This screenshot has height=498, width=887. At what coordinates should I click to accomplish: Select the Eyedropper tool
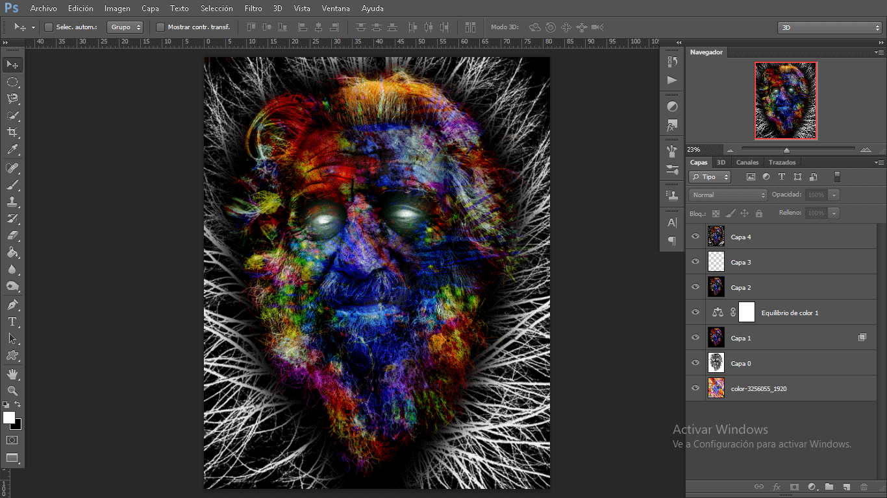click(12, 150)
